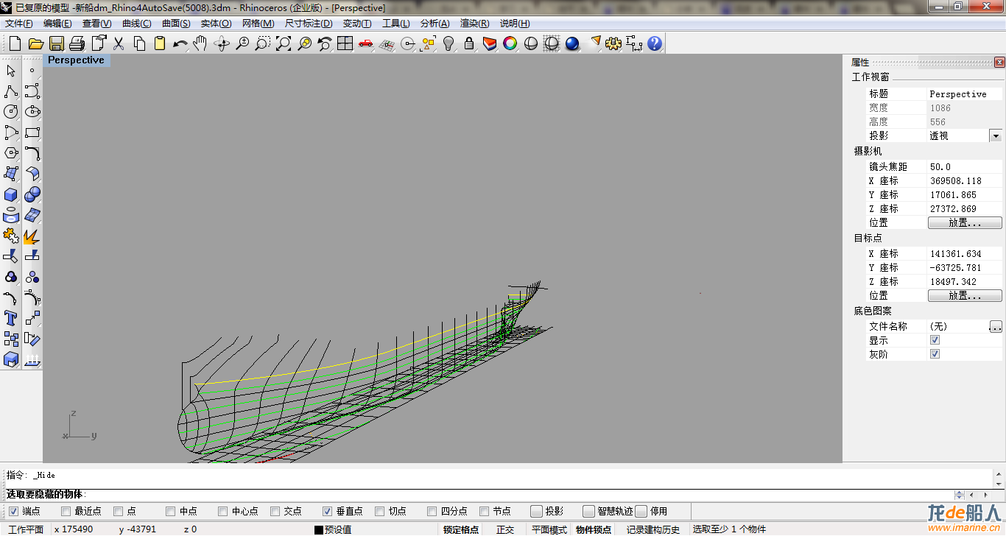This screenshot has height=536, width=1006.
Task: Click the color wheel icon
Action: point(510,43)
